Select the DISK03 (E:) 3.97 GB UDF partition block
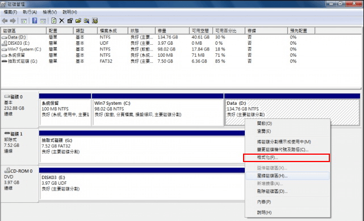 tap(142, 186)
